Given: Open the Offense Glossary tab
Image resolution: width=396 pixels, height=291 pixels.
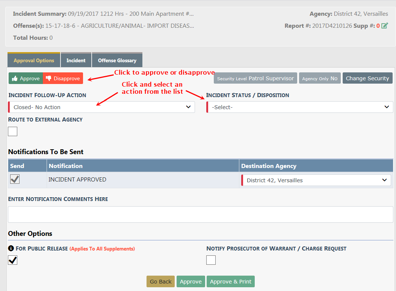Looking at the screenshot, I should [117, 60].
